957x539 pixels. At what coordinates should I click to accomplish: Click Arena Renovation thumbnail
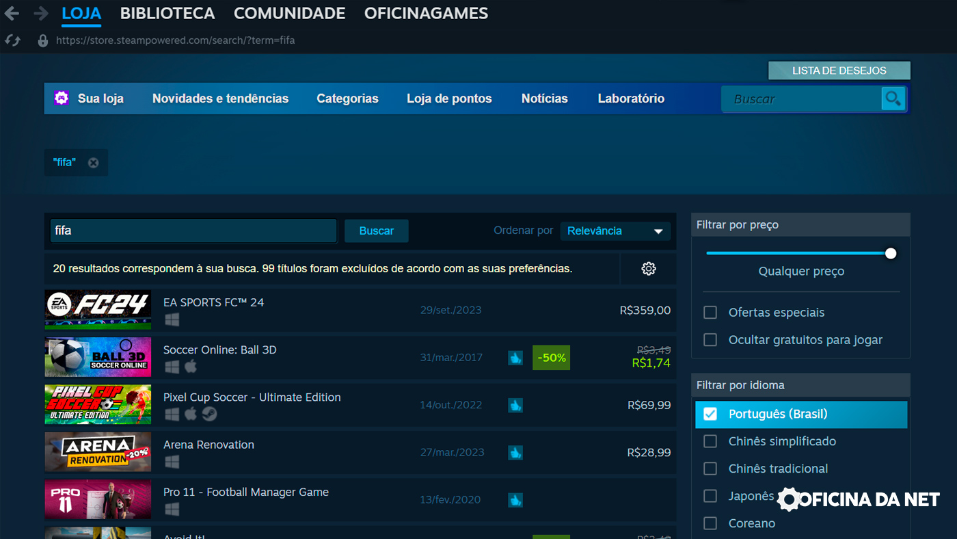coord(98,452)
